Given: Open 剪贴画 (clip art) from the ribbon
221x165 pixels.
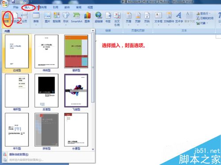Looking at the screenshot, I should [x=57, y=18].
